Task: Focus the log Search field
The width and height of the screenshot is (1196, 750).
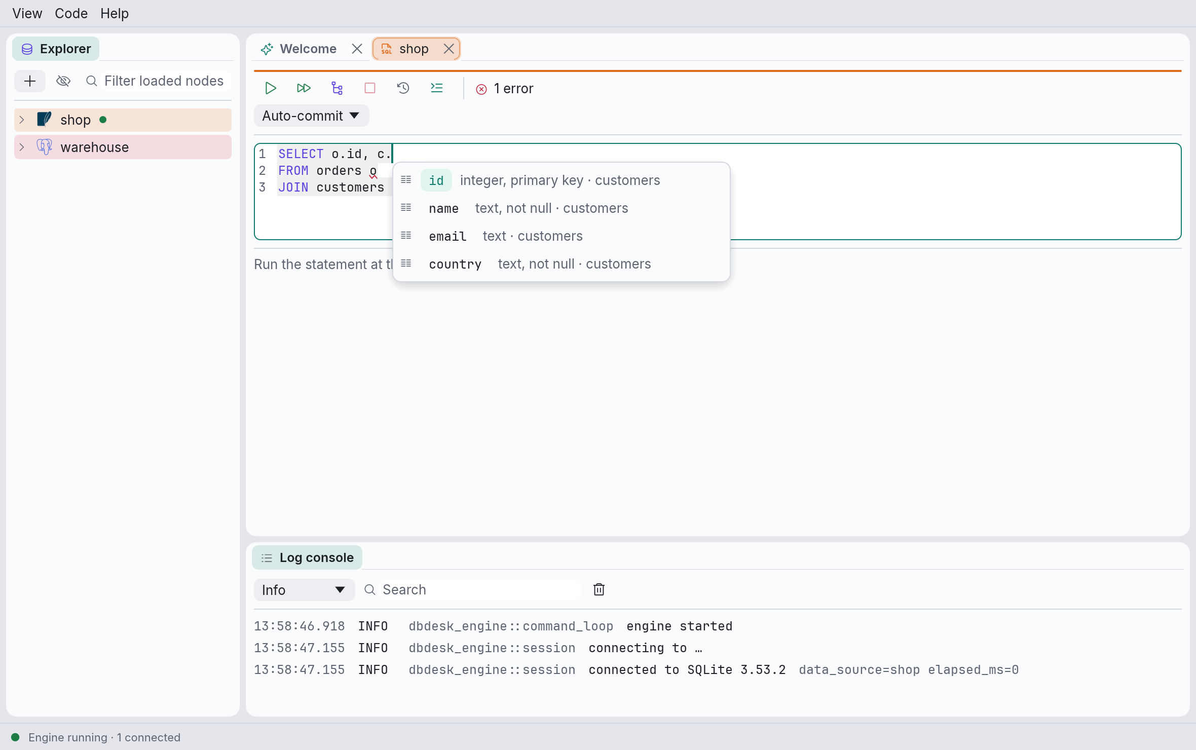Action: pyautogui.click(x=479, y=590)
